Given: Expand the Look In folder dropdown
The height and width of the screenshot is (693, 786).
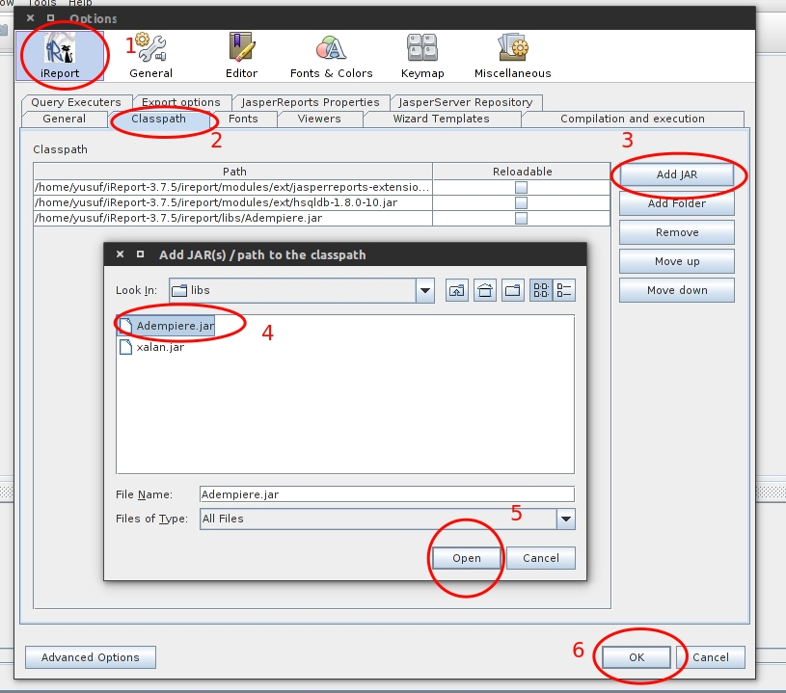Looking at the screenshot, I should click(425, 290).
